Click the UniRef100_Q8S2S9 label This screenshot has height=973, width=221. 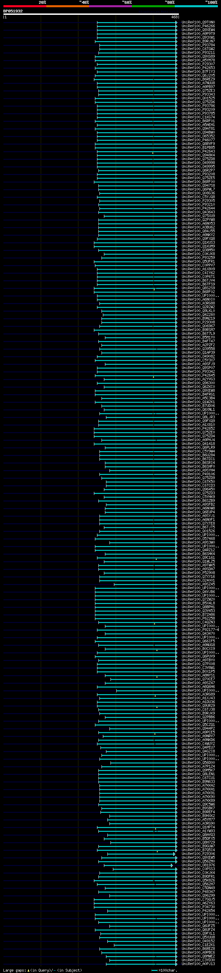coord(198,288)
